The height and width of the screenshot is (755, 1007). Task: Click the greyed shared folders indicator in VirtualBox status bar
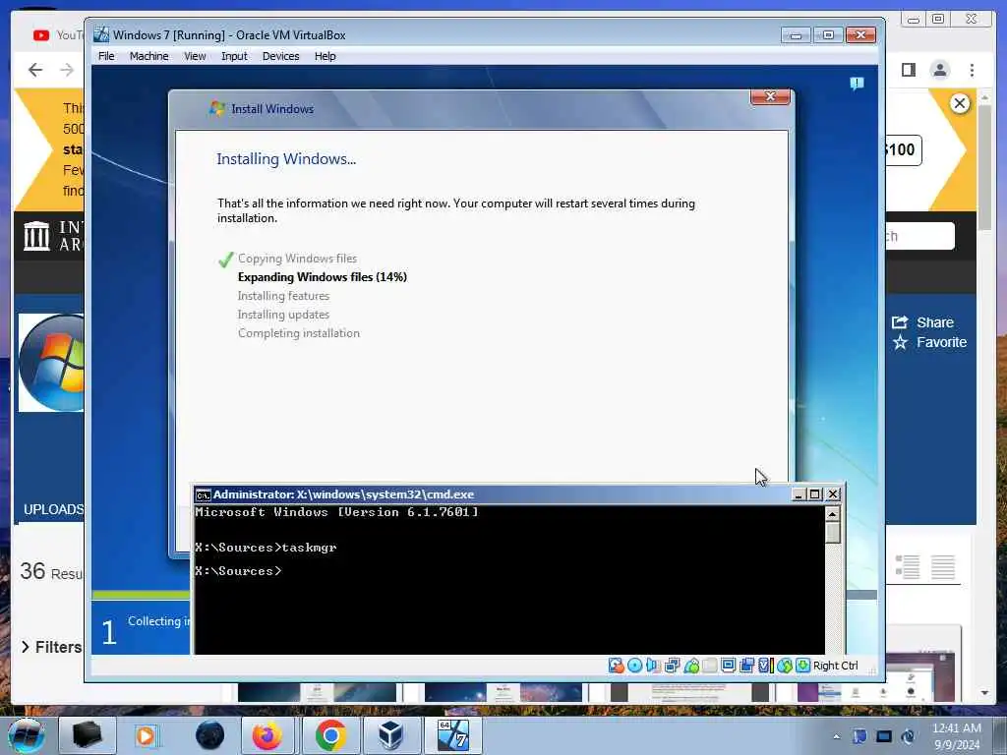[710, 666]
